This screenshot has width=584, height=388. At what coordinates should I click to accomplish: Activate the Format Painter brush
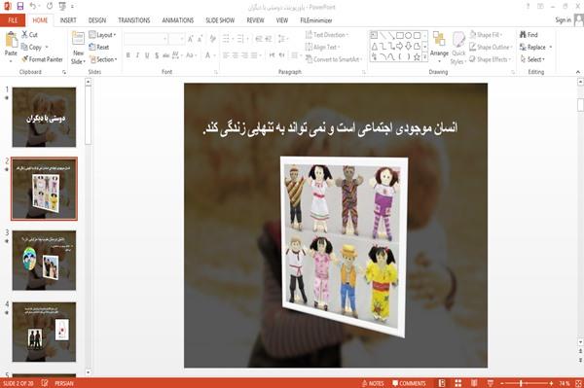(42, 59)
